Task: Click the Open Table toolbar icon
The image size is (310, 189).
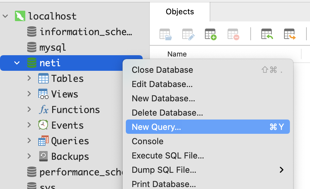Action: 165,34
